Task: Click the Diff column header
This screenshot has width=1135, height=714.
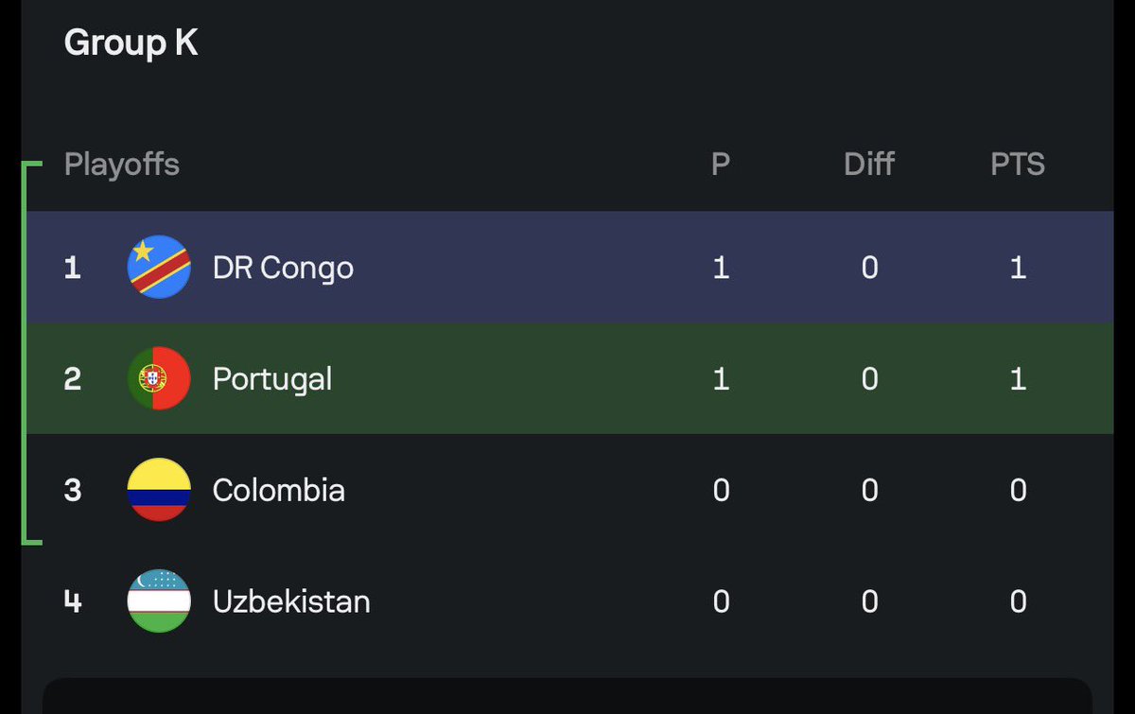Action: (x=869, y=165)
